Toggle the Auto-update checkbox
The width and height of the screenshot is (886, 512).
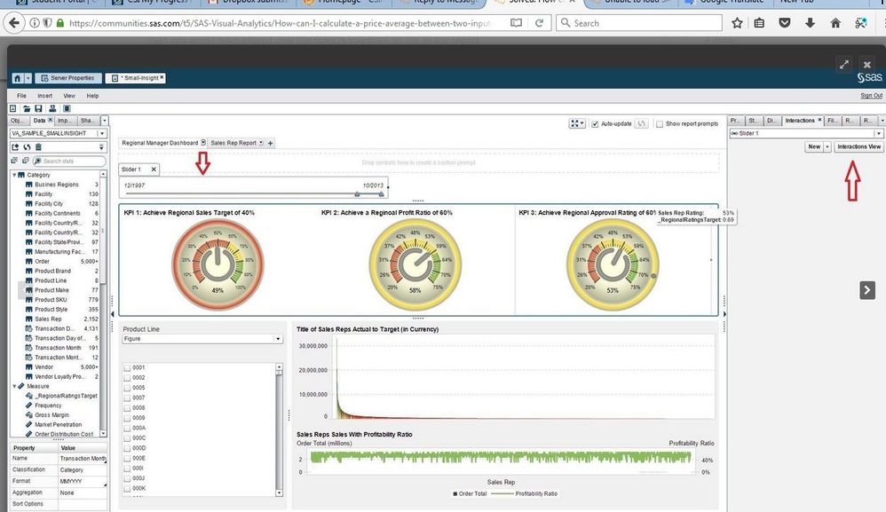click(x=595, y=123)
